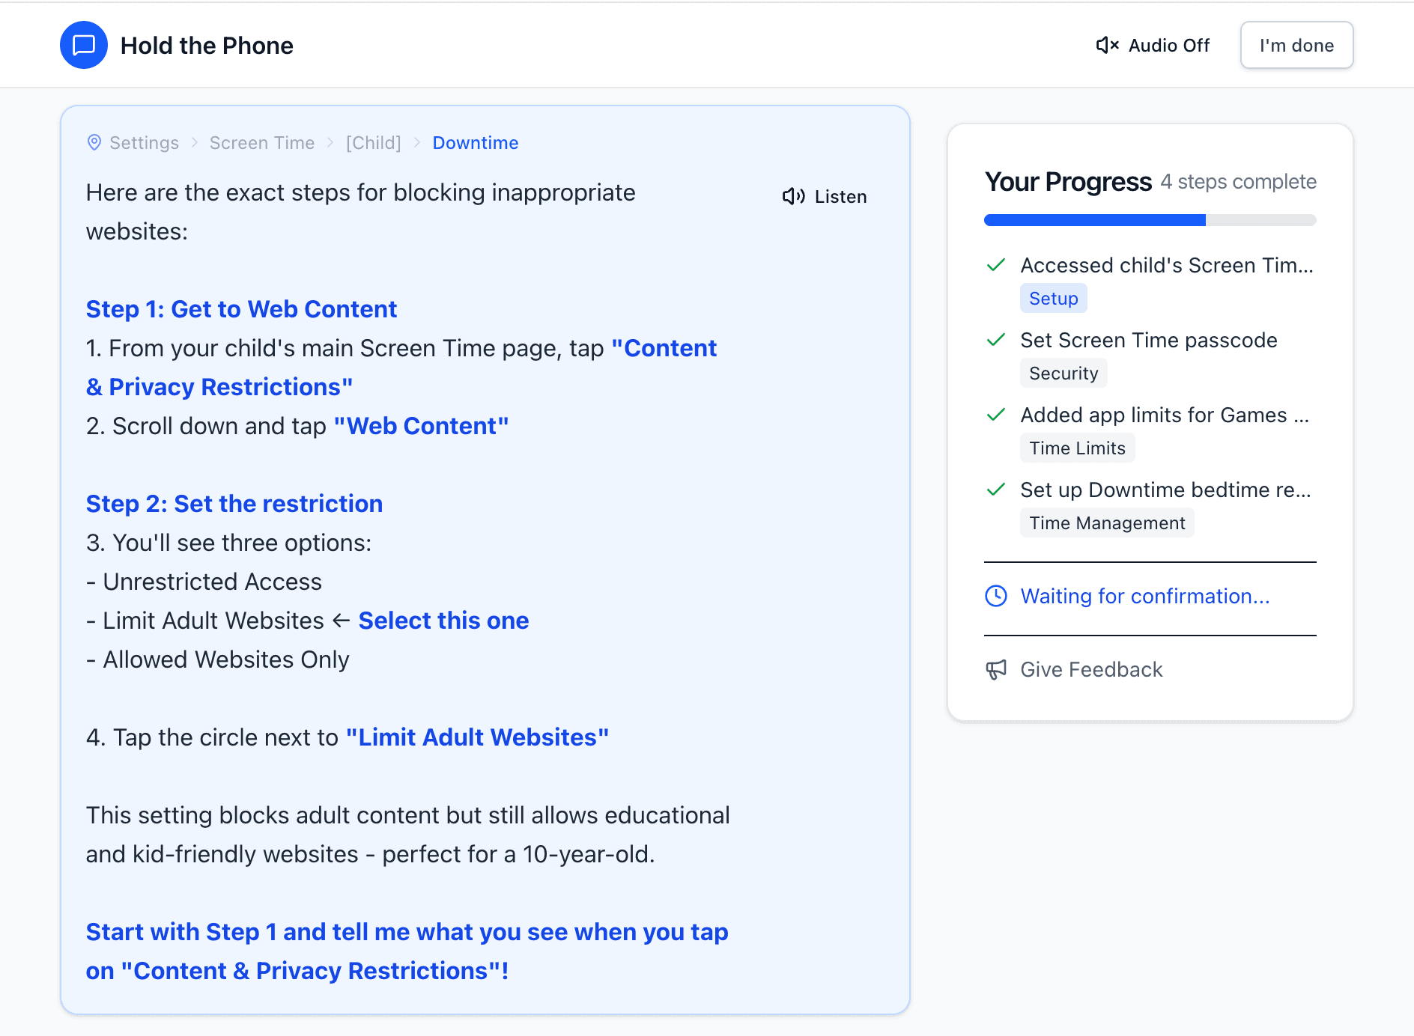The image size is (1414, 1036).
Task: Click the Setup tag under the first step
Action: (1053, 298)
